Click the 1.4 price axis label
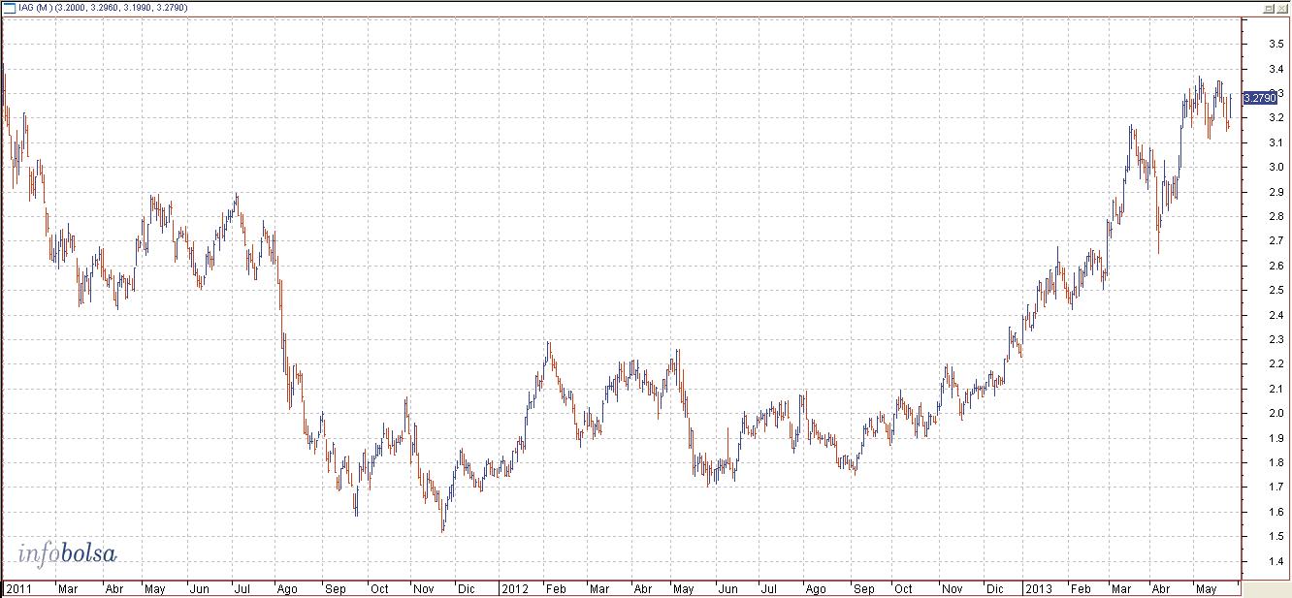1292x598 pixels. (x=1275, y=562)
